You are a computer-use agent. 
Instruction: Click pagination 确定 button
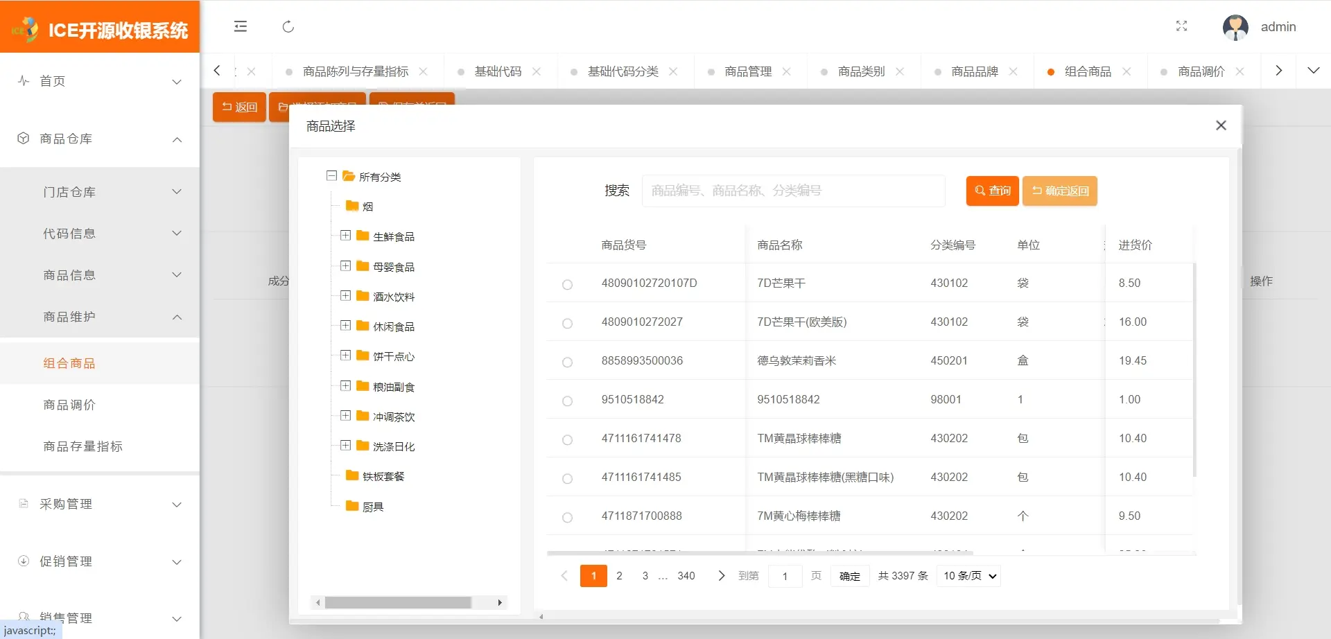point(850,576)
